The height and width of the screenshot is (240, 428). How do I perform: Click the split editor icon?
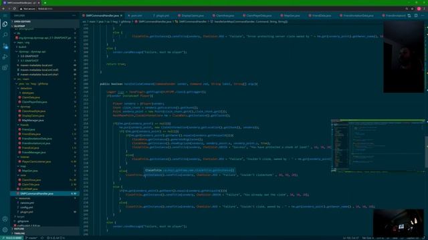416,15
